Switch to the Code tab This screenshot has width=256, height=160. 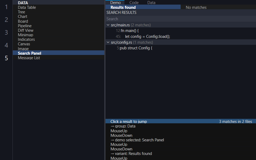(x=134, y=2)
